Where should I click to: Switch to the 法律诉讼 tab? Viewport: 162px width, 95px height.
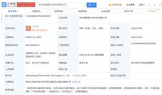pos(36,11)
